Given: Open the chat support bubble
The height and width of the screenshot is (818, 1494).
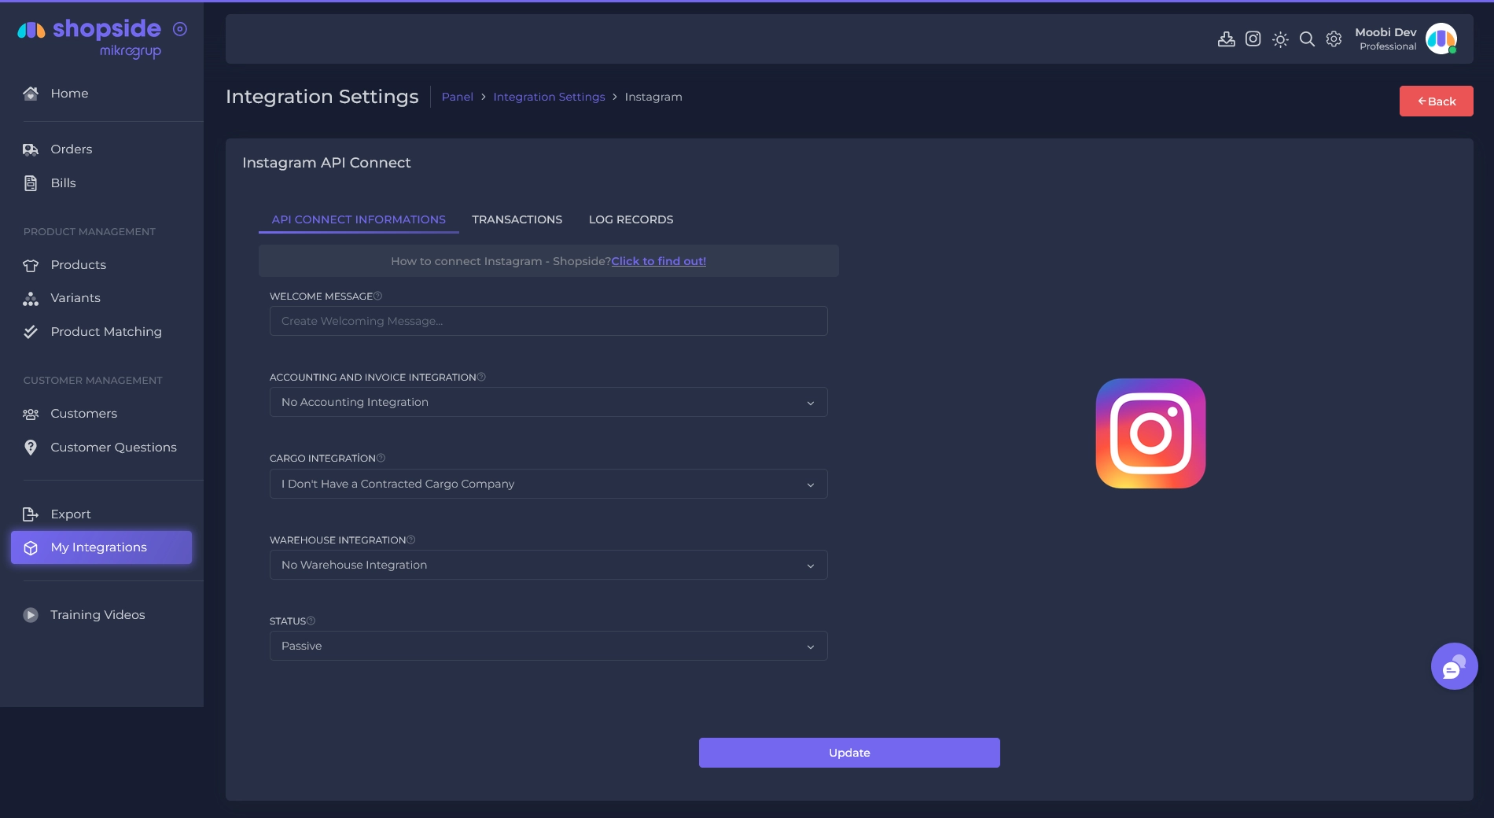Looking at the screenshot, I should (x=1455, y=666).
